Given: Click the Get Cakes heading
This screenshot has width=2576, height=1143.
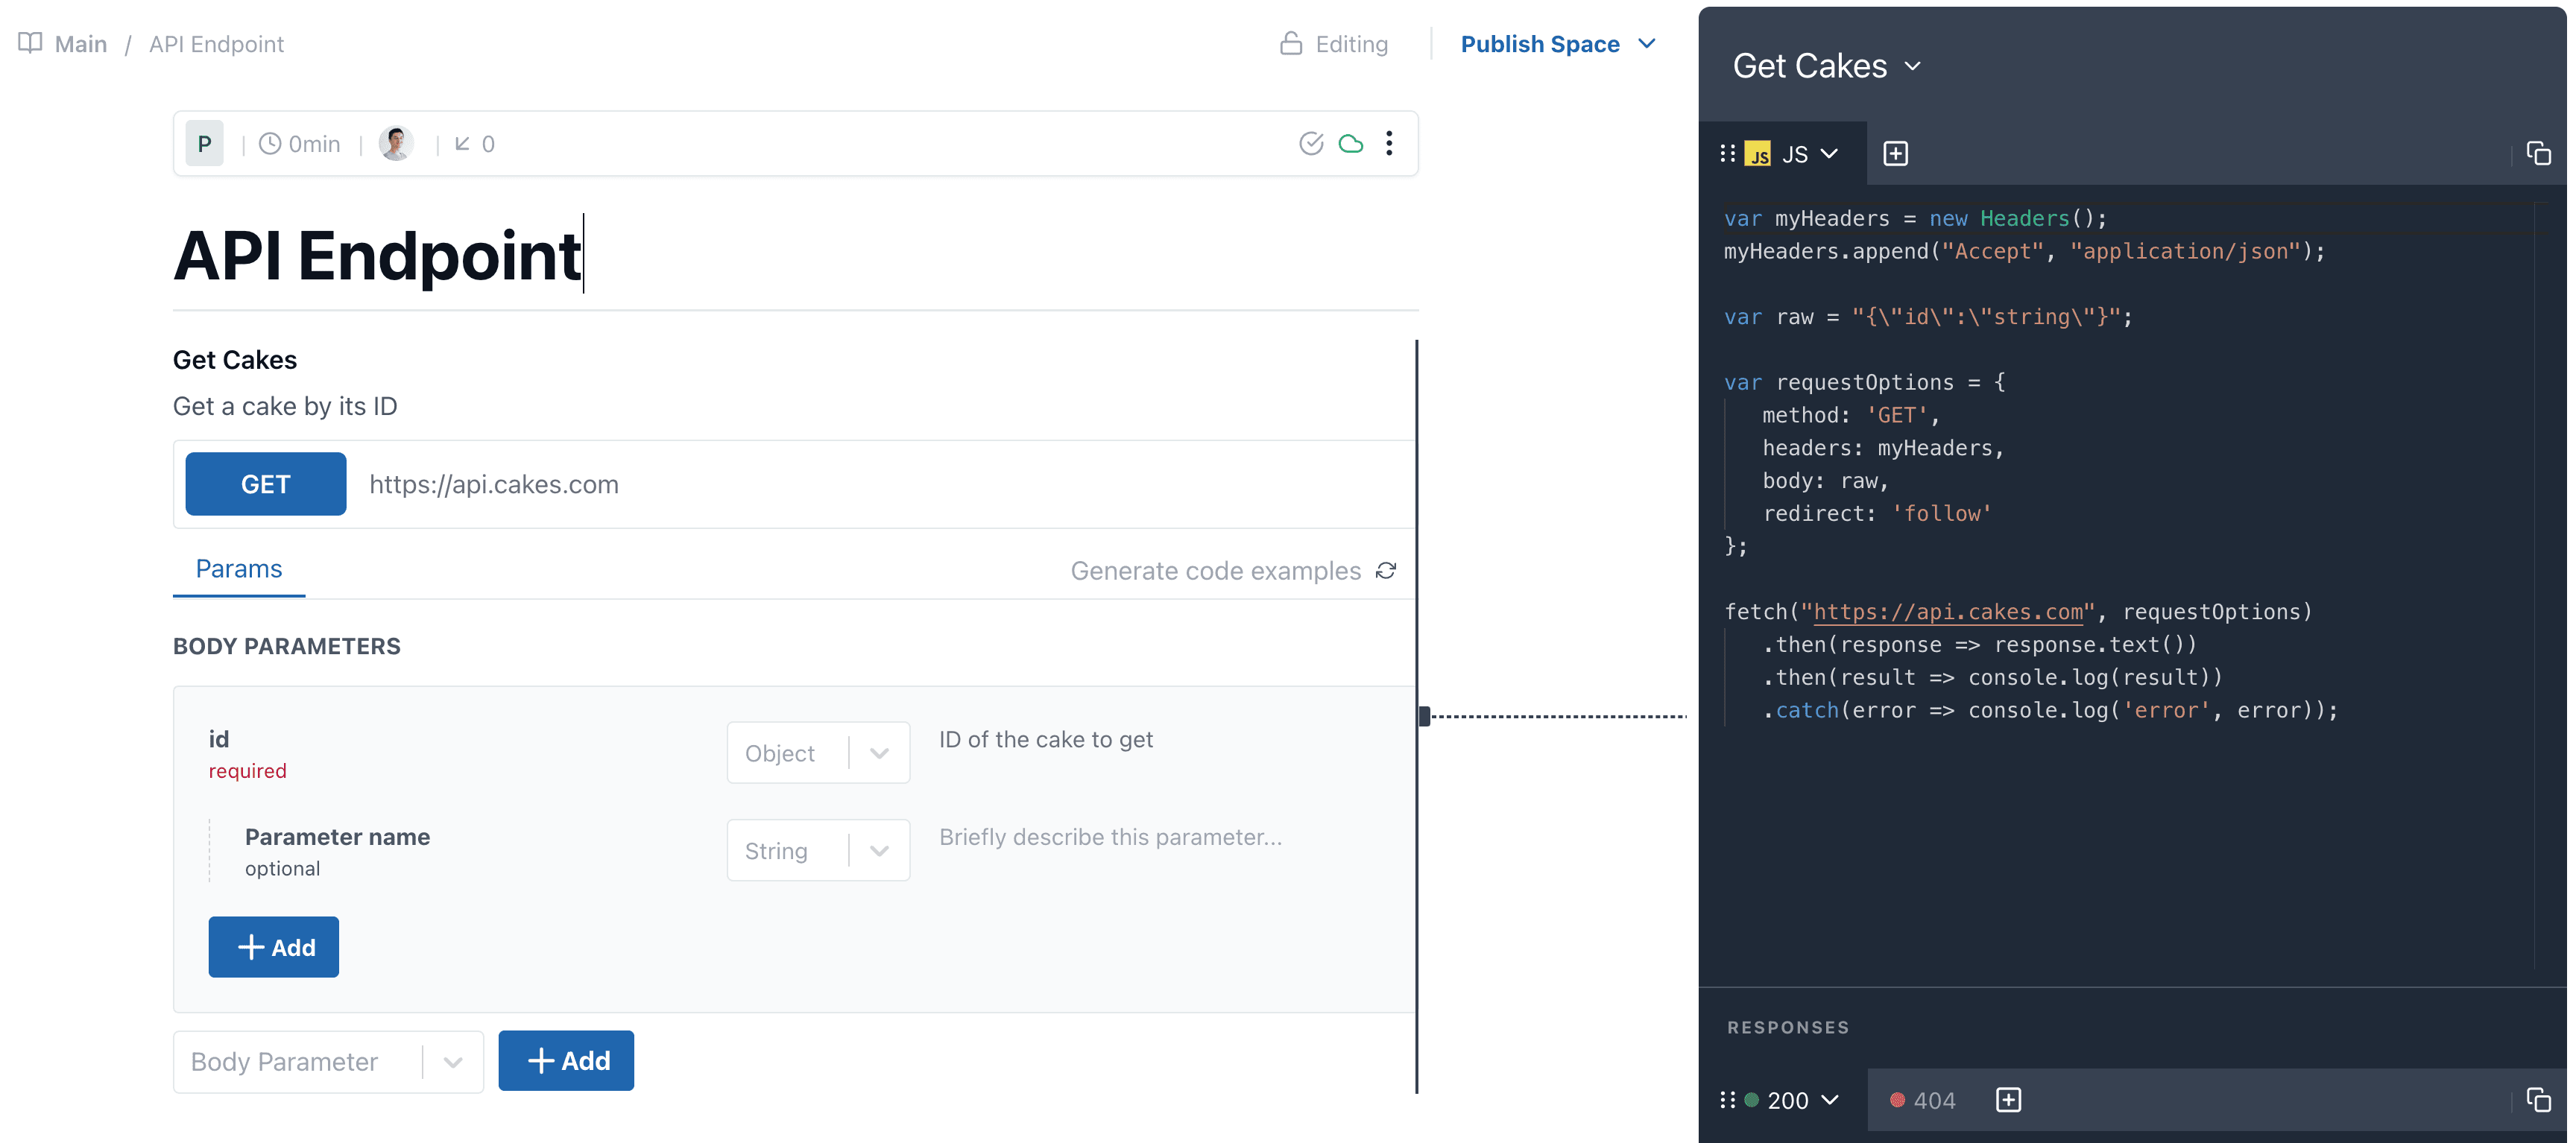Looking at the screenshot, I should click(x=235, y=360).
